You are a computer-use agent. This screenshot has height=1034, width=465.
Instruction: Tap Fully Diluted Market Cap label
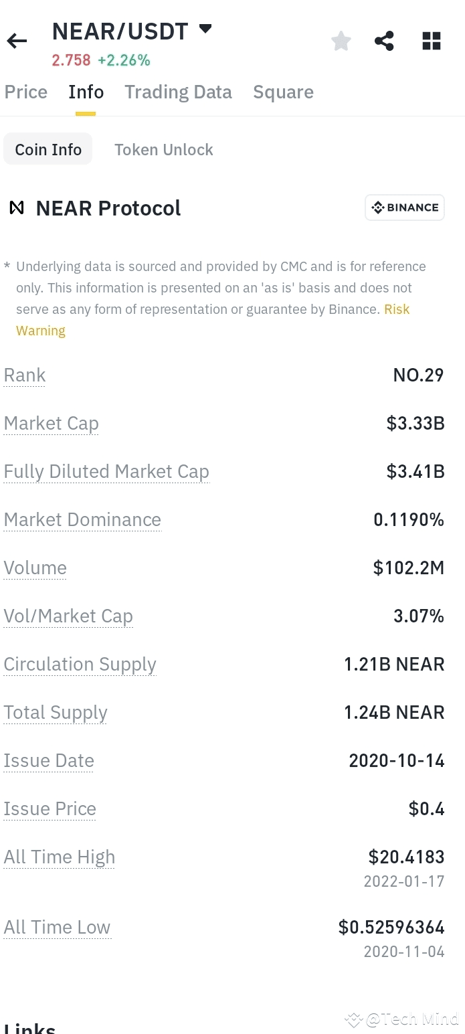click(x=106, y=471)
